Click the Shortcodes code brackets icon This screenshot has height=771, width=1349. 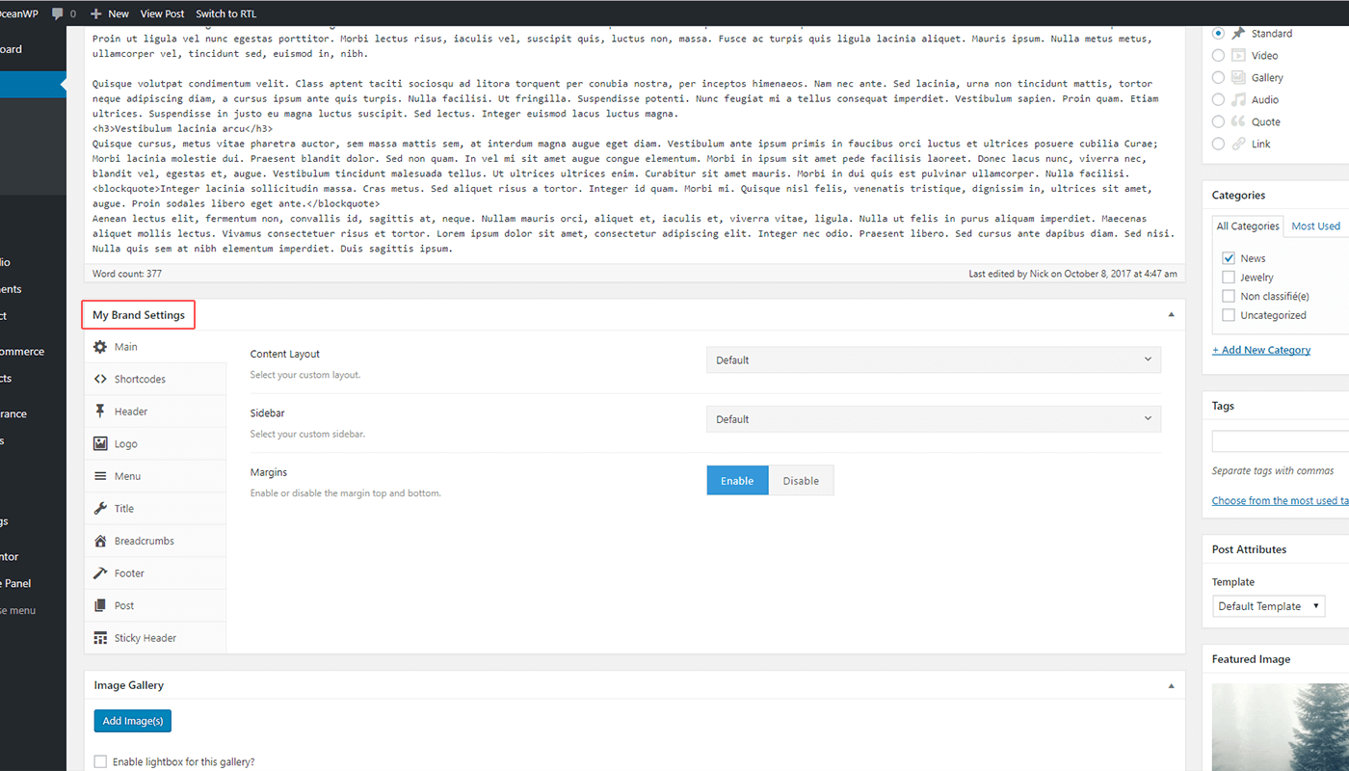[x=100, y=379]
